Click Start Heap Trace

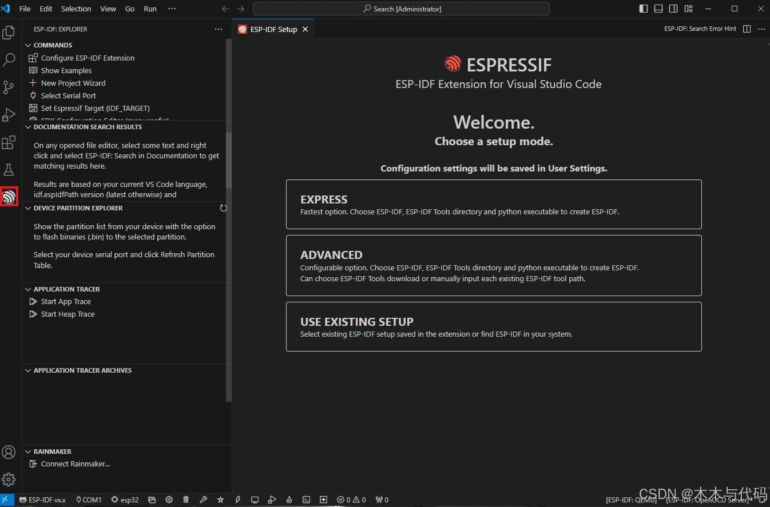pos(68,314)
